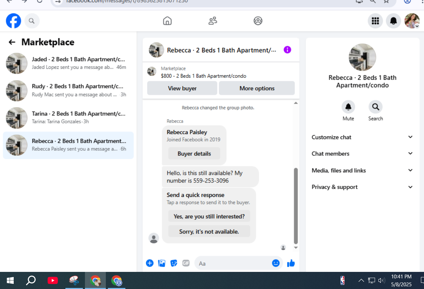Choose a sticker icon
The width and height of the screenshot is (424, 289).
click(x=174, y=263)
